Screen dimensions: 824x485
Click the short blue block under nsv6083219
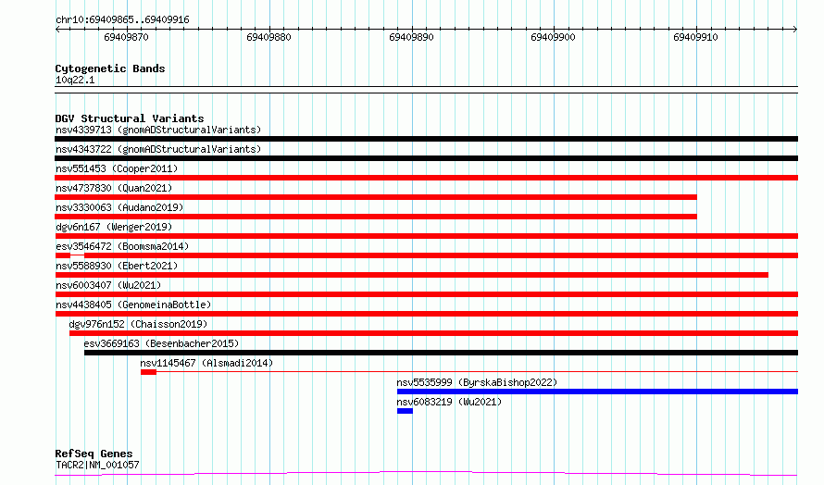point(405,411)
